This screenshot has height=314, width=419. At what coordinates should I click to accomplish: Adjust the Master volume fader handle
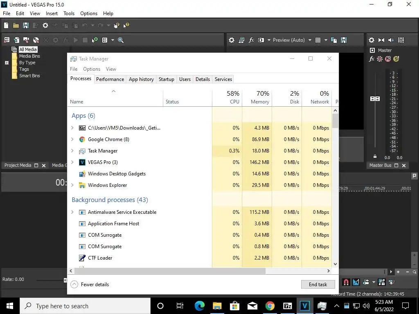(375, 99)
